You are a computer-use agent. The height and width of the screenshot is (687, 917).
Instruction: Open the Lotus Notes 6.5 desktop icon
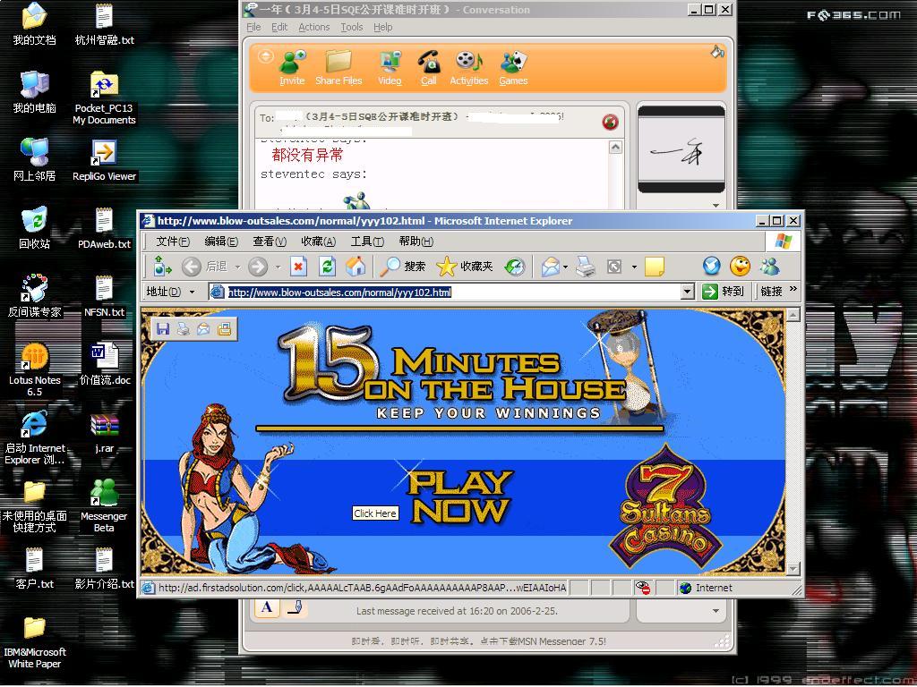35,369
